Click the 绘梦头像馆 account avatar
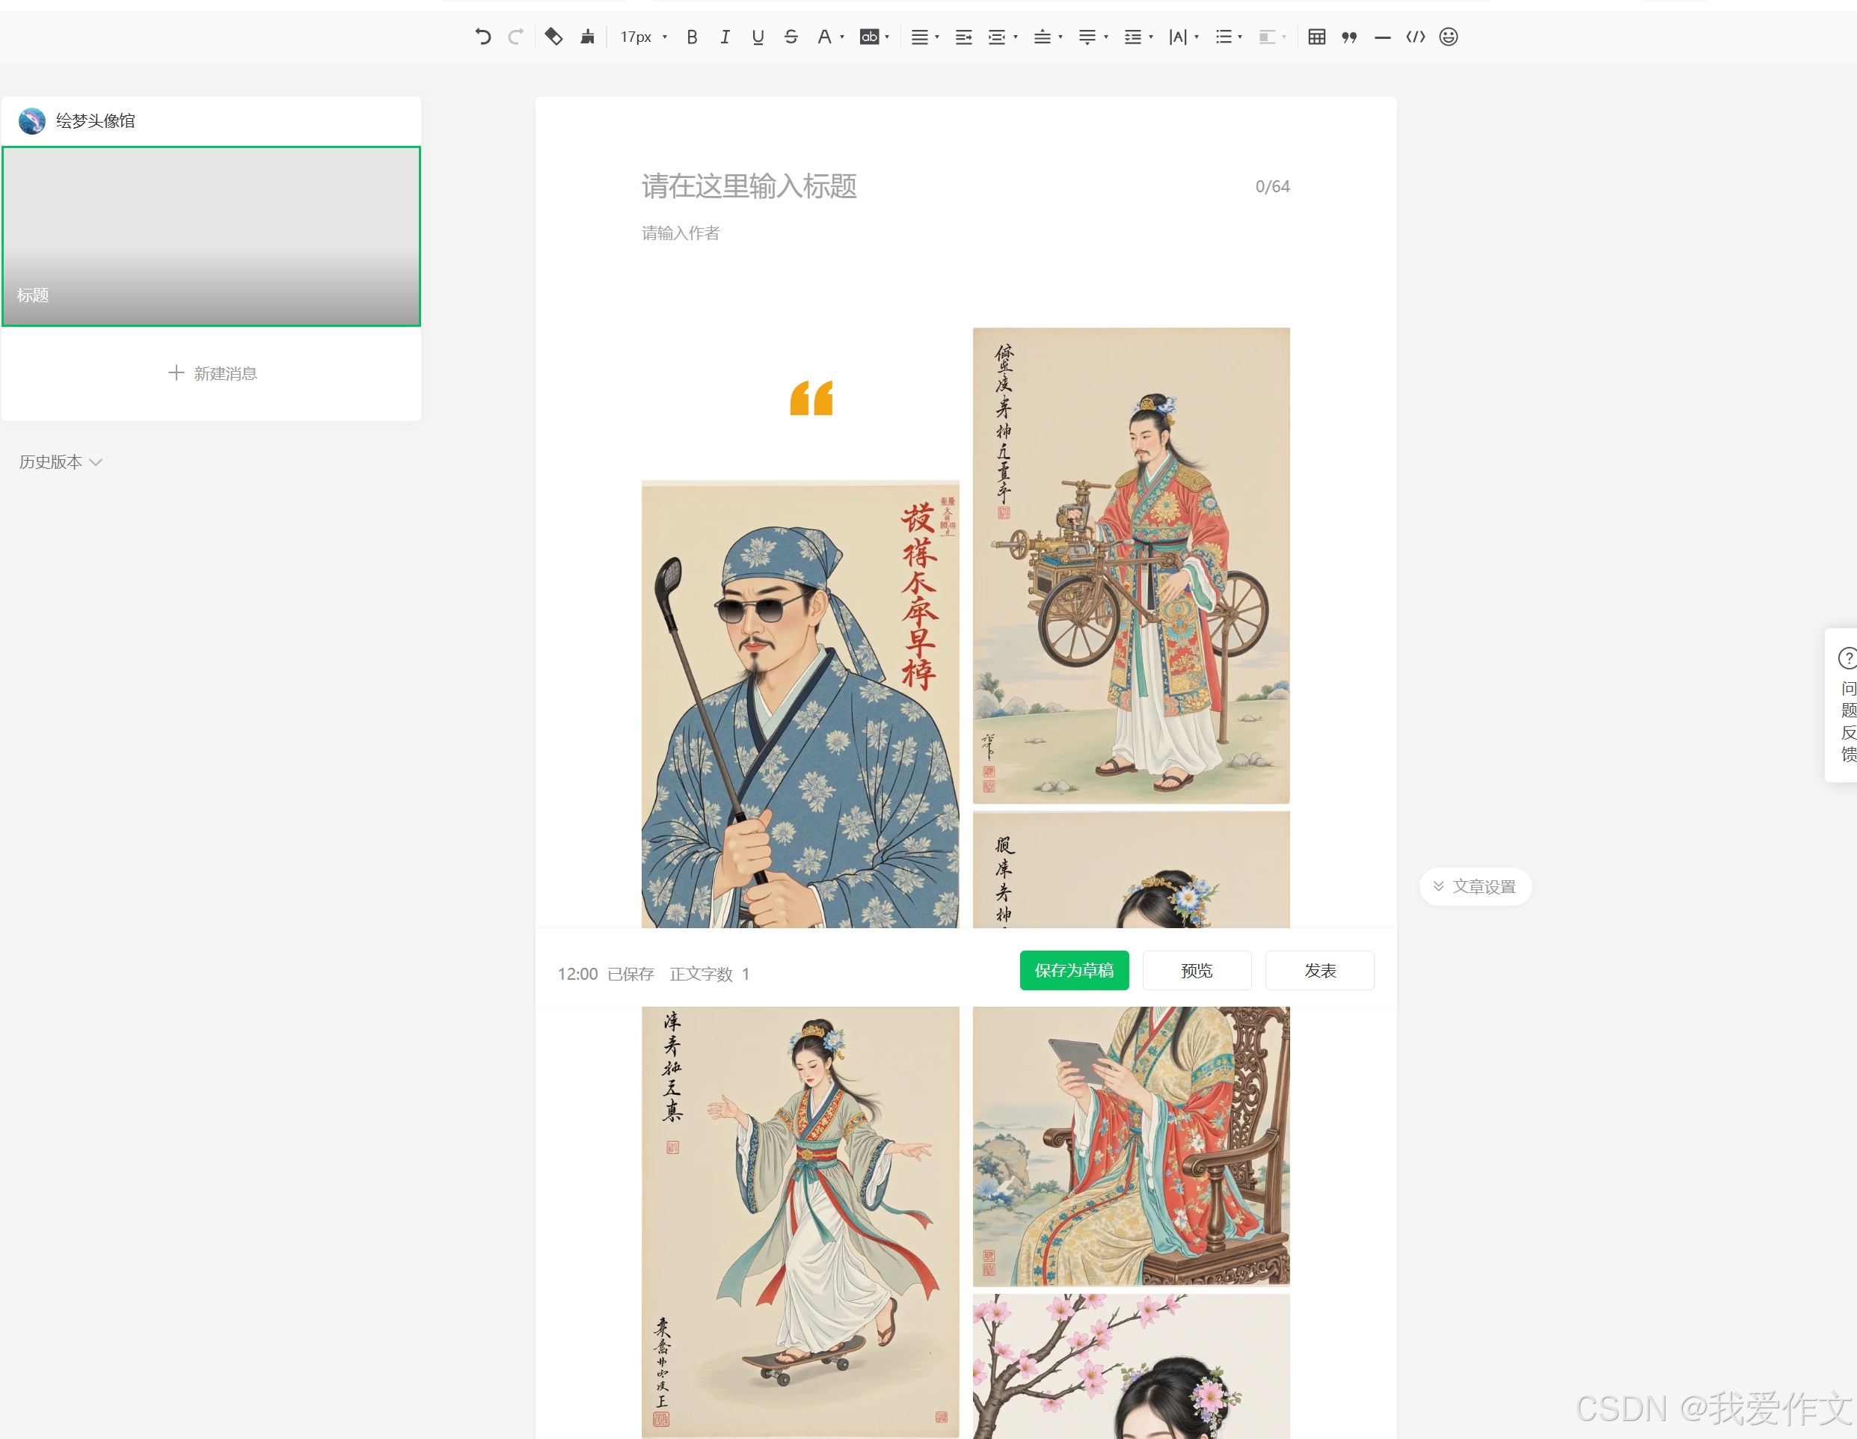 (x=31, y=120)
